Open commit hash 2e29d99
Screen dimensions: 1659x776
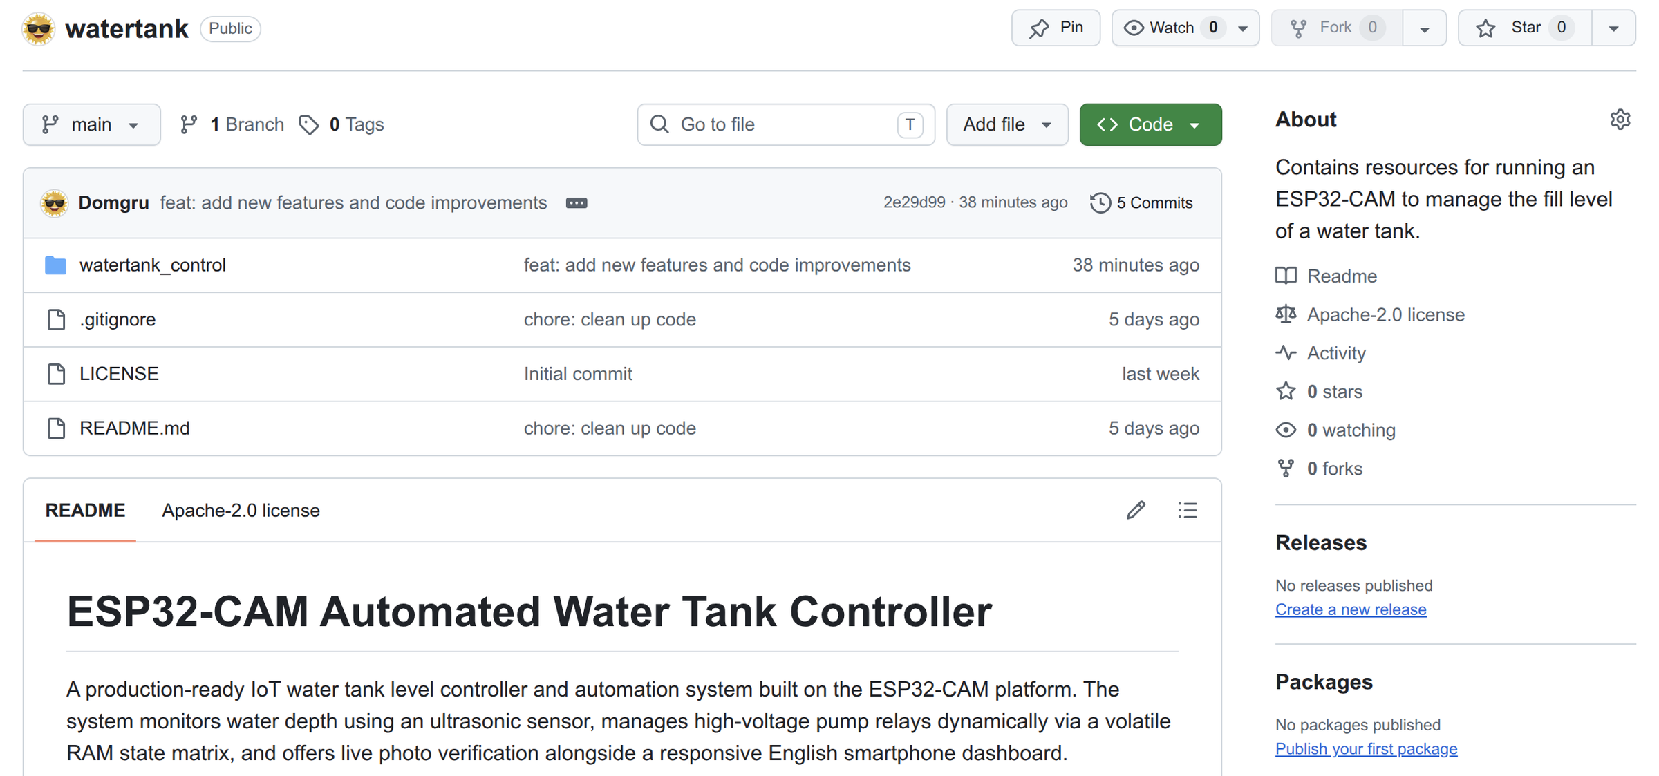pyautogui.click(x=914, y=202)
